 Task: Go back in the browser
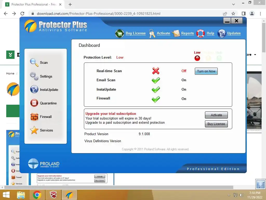[x=6, y=14]
